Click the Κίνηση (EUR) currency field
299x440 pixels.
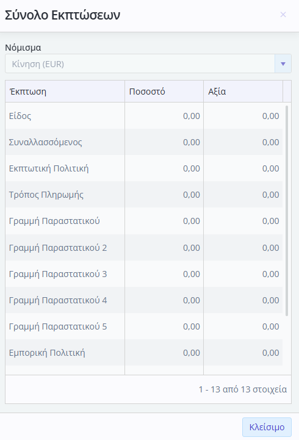coord(140,63)
